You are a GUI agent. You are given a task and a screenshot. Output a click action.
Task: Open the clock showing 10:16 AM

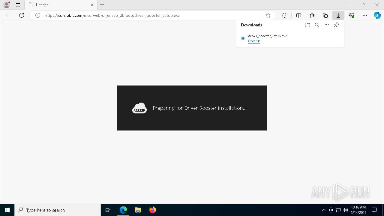point(358,210)
